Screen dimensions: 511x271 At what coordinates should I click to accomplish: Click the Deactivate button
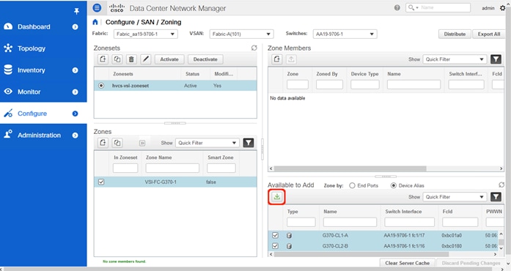pyautogui.click(x=205, y=59)
